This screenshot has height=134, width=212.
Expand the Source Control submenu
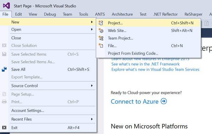click(x=92, y=86)
